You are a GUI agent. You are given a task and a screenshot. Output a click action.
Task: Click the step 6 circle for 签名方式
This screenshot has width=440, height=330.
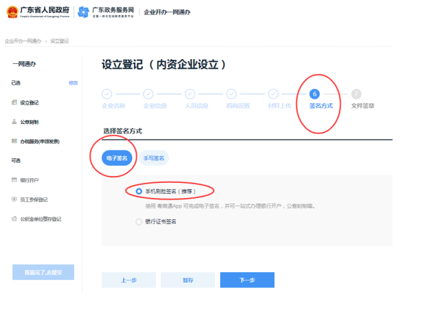pyautogui.click(x=315, y=94)
